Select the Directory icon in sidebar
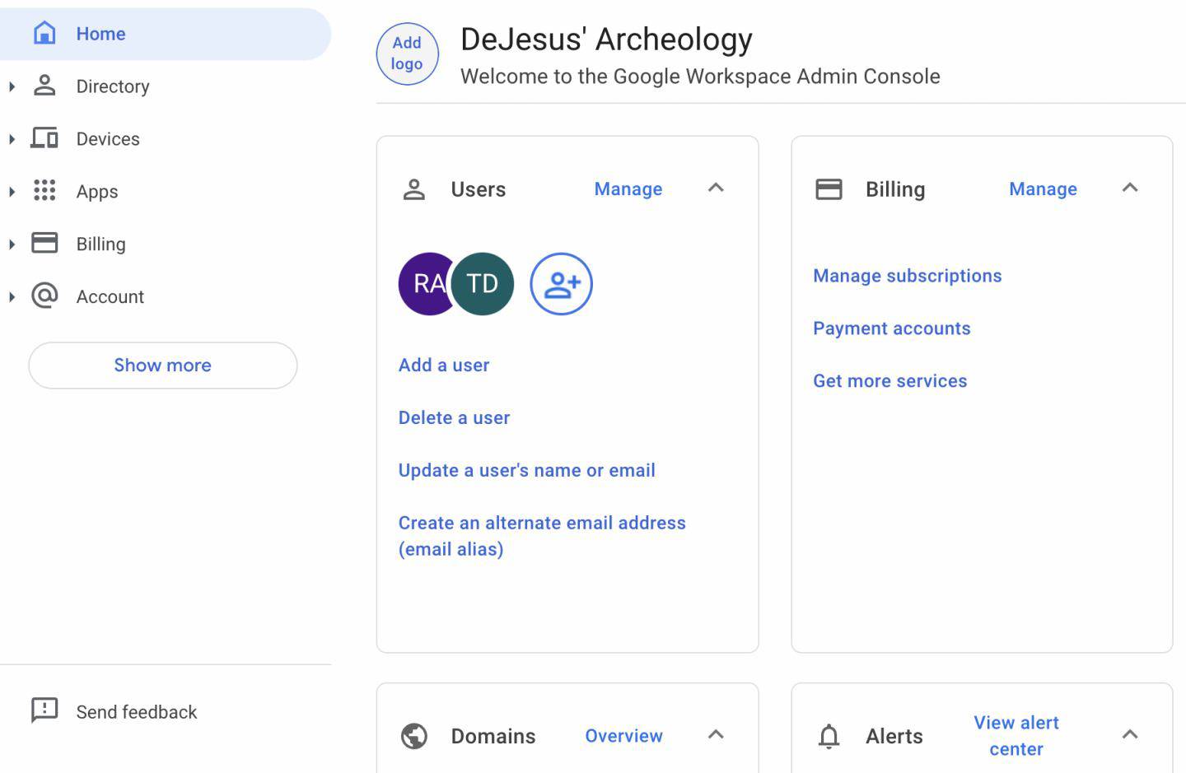Image resolution: width=1186 pixels, height=773 pixels. [44, 86]
